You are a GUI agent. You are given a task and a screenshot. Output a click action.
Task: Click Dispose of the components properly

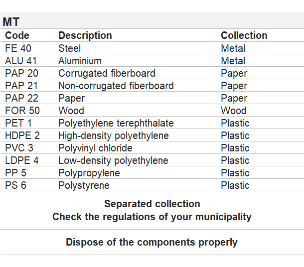click(152, 242)
